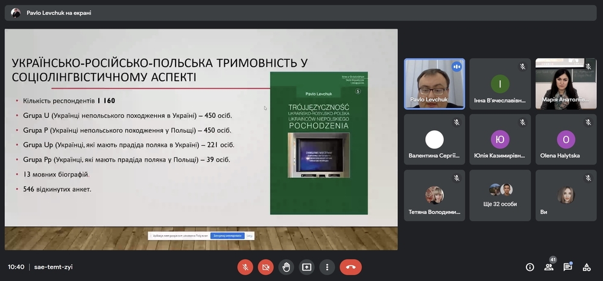Unmute the microphone in the call controls
The height and width of the screenshot is (281, 603).
pos(245,267)
